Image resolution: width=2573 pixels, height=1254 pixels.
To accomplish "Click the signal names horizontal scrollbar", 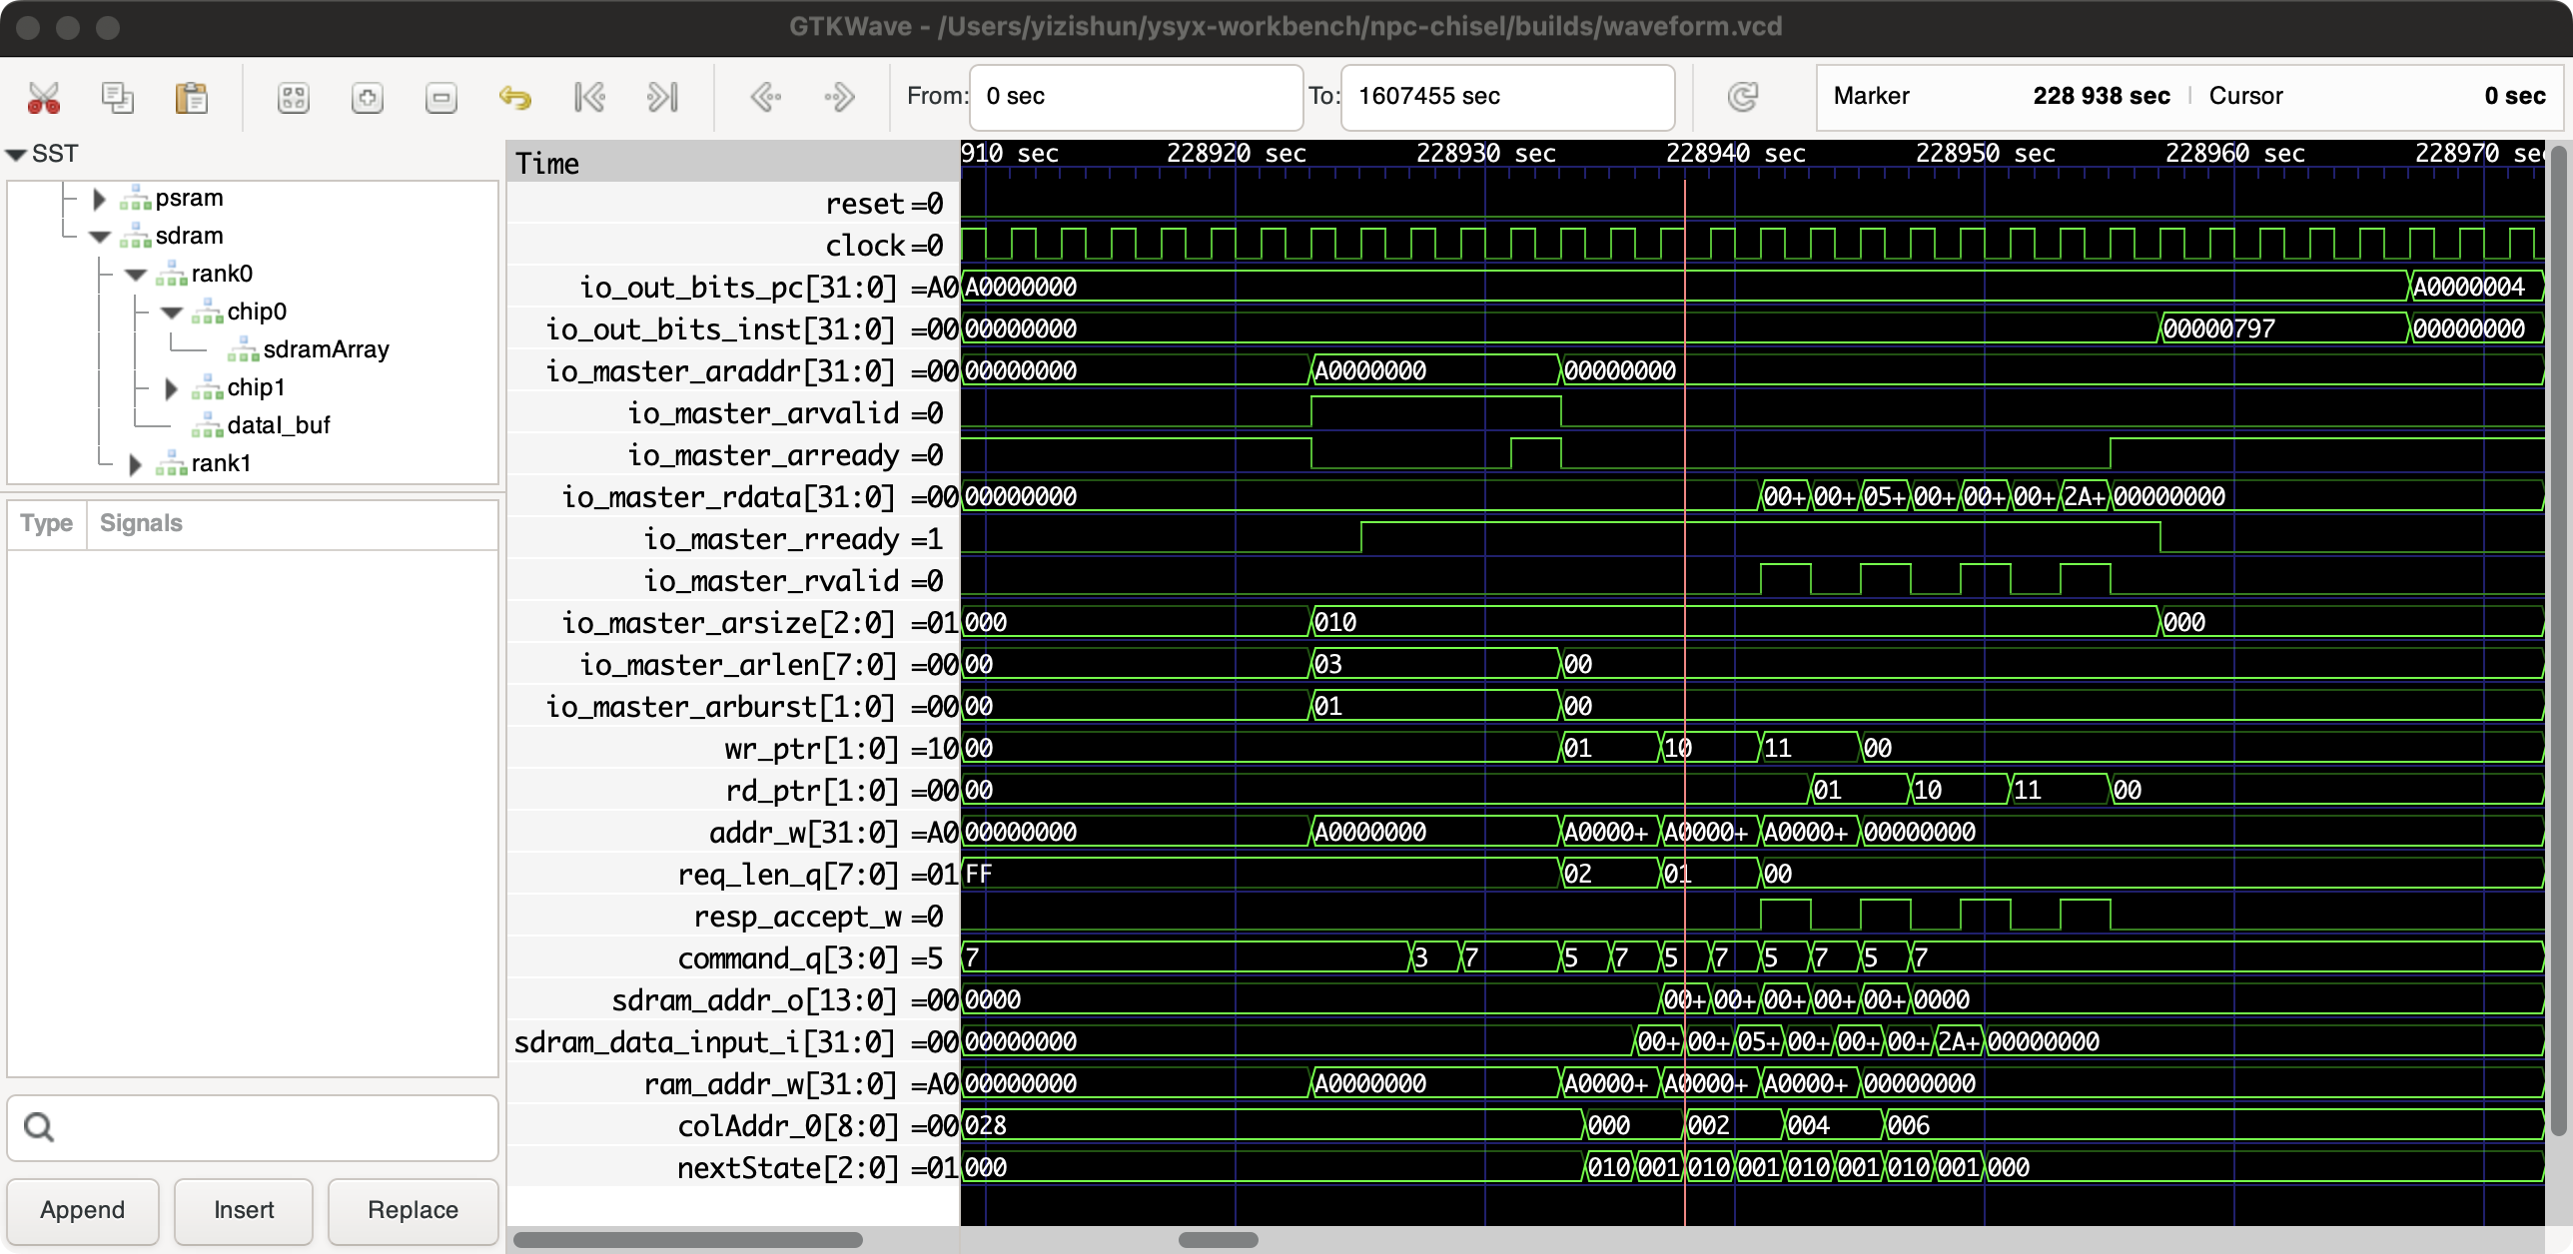I will 687,1240.
